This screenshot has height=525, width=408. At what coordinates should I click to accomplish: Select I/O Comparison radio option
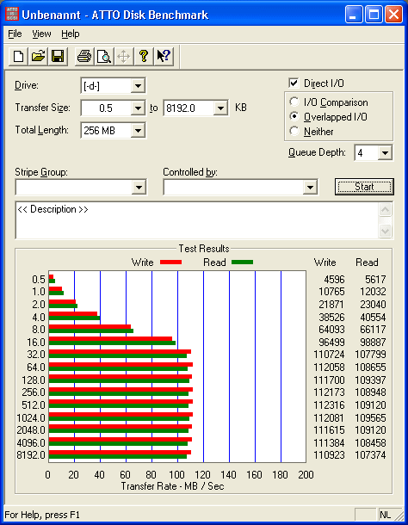(x=294, y=102)
